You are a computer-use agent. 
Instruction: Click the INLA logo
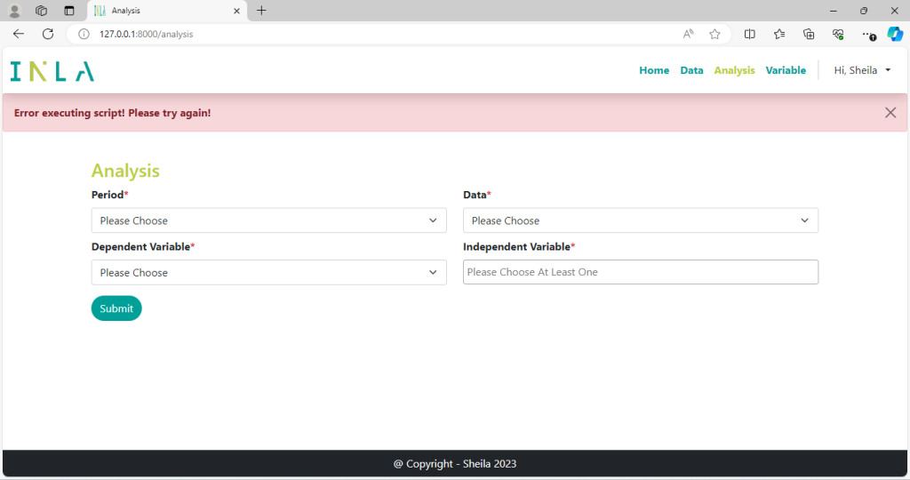pyautogui.click(x=52, y=71)
